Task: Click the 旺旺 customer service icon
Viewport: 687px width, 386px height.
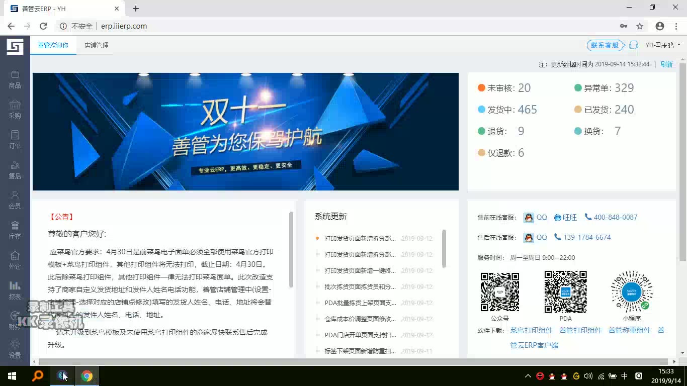Action: click(x=557, y=217)
